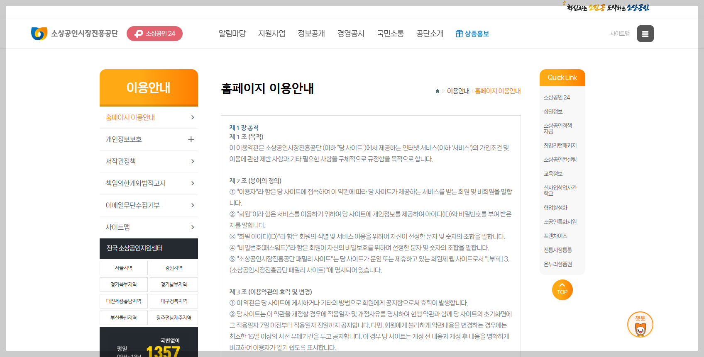The height and width of the screenshot is (357, 704).
Task: Open the 알림마당 menu
Action: click(232, 34)
